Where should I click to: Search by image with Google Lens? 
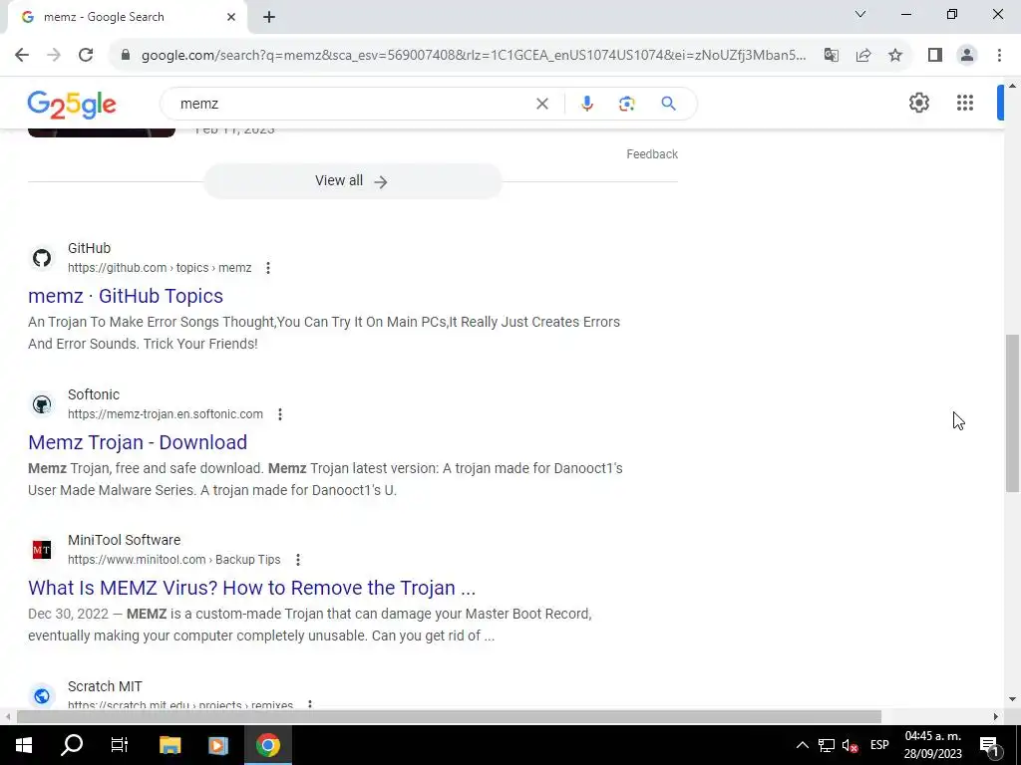pos(626,104)
